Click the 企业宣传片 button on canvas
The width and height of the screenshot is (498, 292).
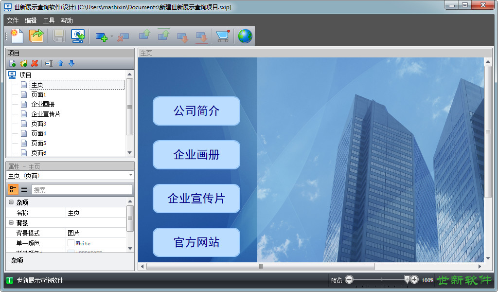click(x=196, y=199)
